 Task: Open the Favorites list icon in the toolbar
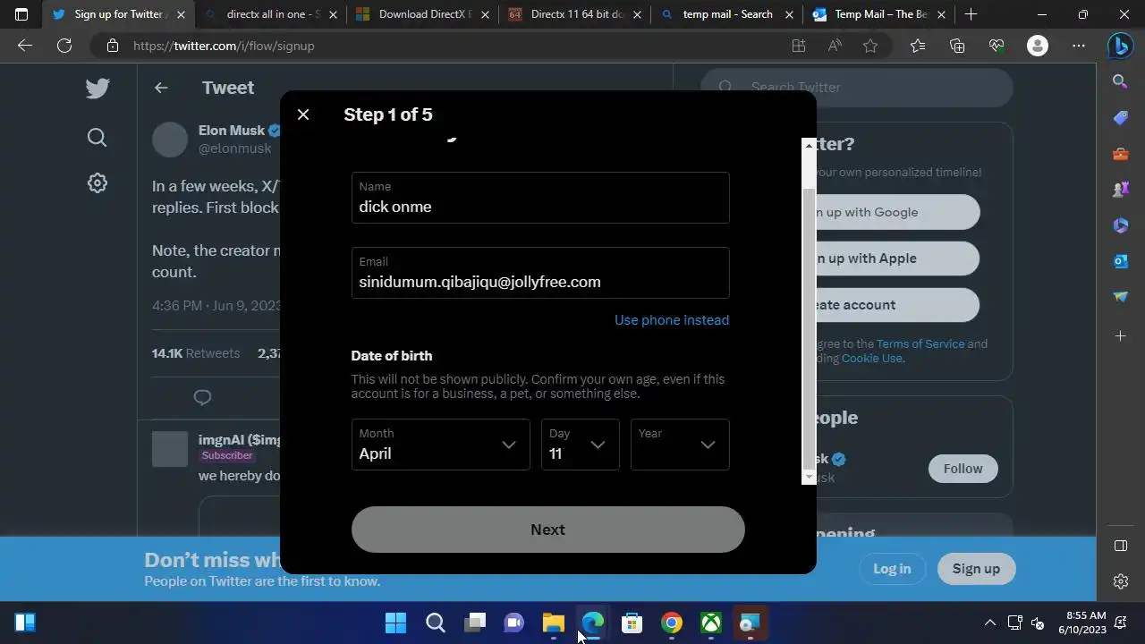(x=918, y=46)
